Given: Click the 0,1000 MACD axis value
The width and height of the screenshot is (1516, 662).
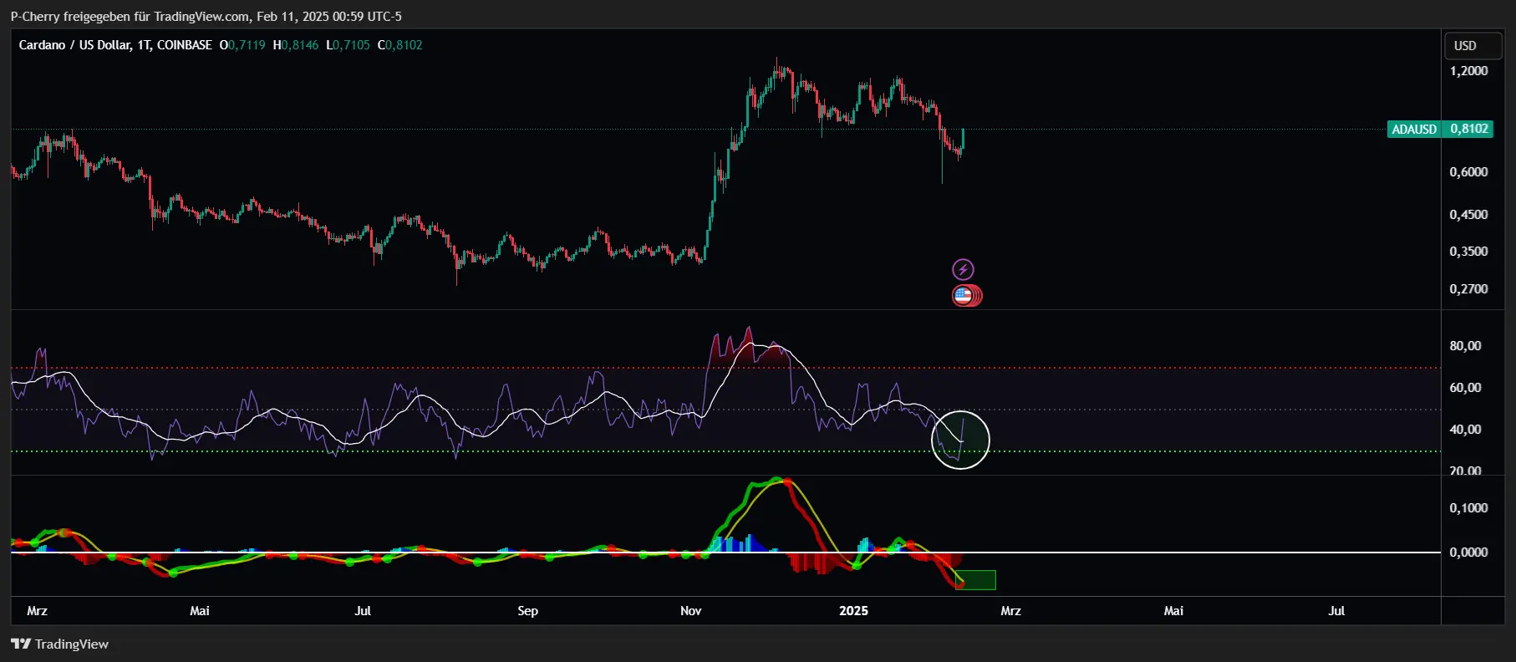Looking at the screenshot, I should point(1468,508).
